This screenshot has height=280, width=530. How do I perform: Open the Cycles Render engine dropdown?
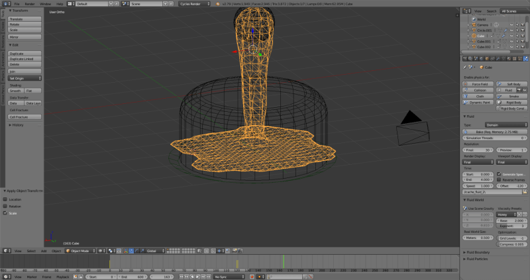click(194, 4)
